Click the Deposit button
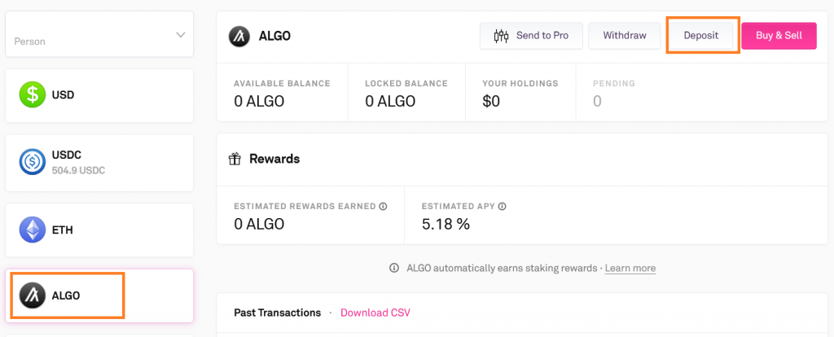Viewport: 834px width, 337px height. (x=701, y=36)
